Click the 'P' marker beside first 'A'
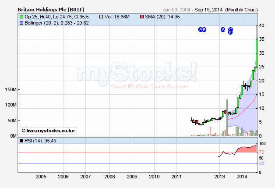The image size is (275, 188). click(x=204, y=30)
